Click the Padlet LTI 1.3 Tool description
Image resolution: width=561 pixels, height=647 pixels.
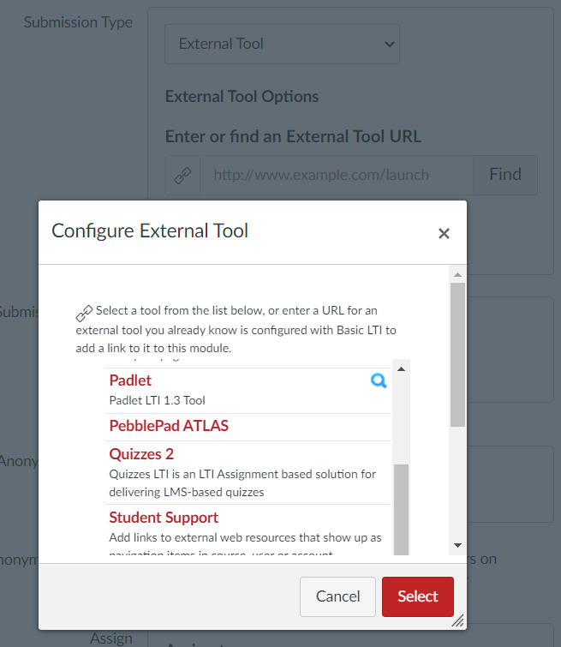157,400
